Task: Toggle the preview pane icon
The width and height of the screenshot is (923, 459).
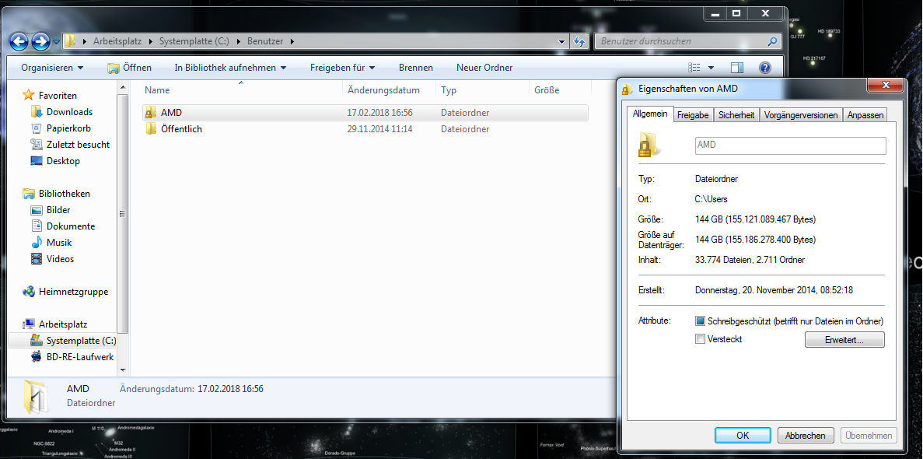Action: click(737, 68)
